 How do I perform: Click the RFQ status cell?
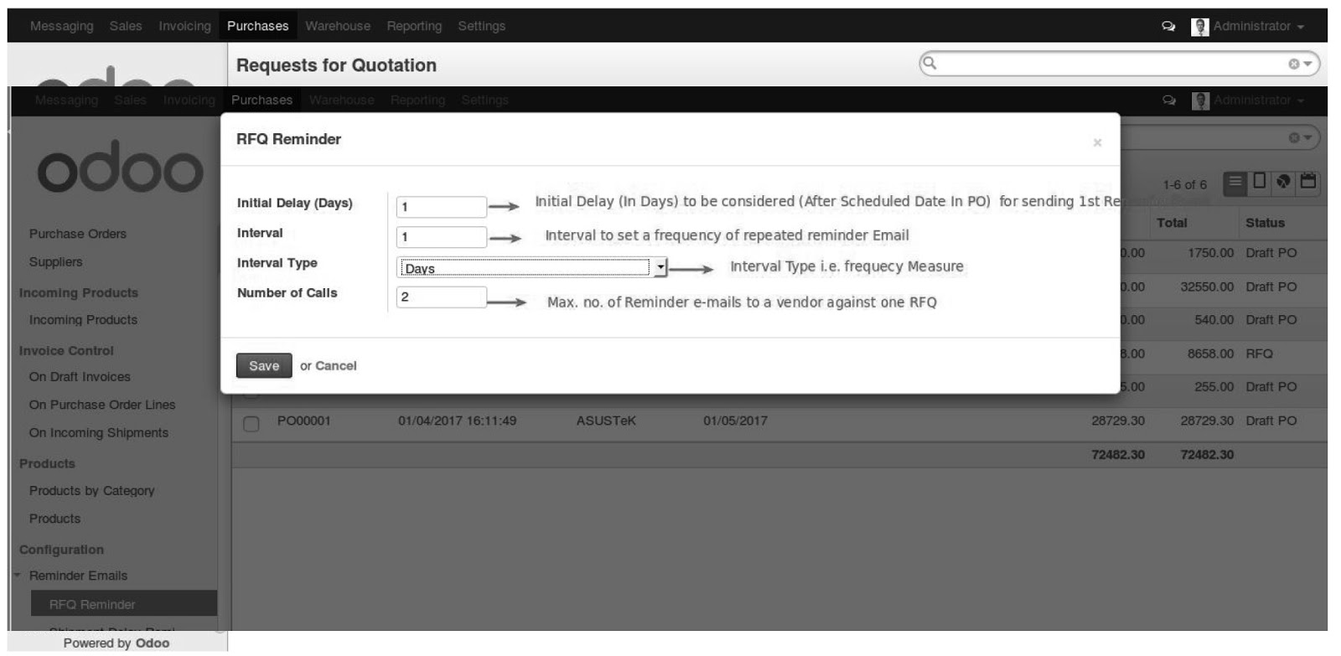point(1259,354)
